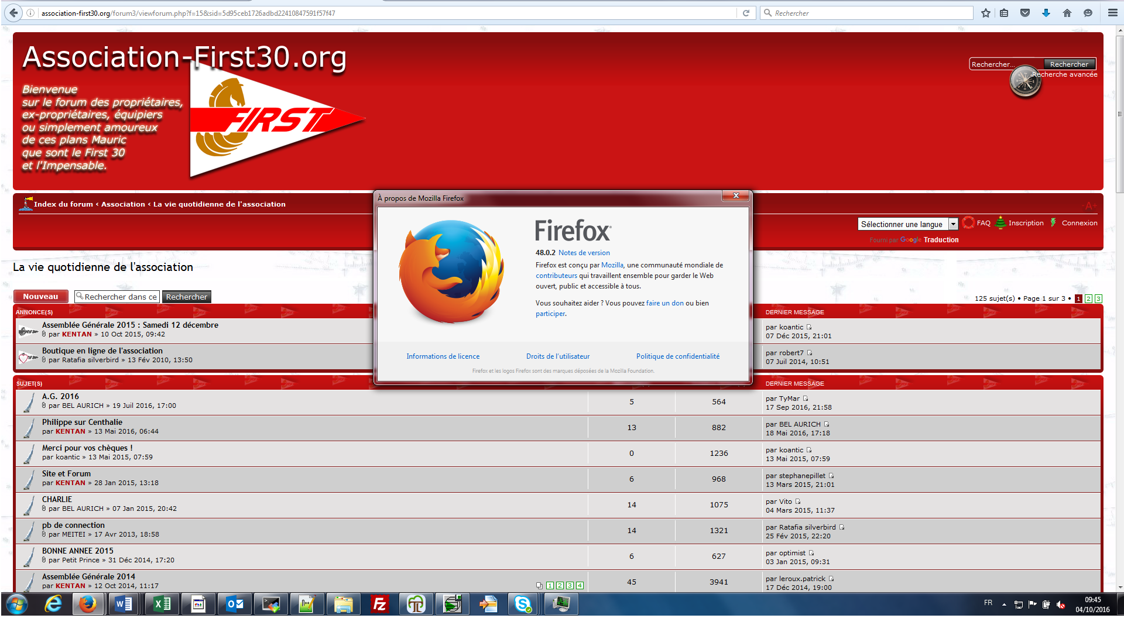Open the FAQ menu item
The height and width of the screenshot is (632, 1124).
coord(983,223)
